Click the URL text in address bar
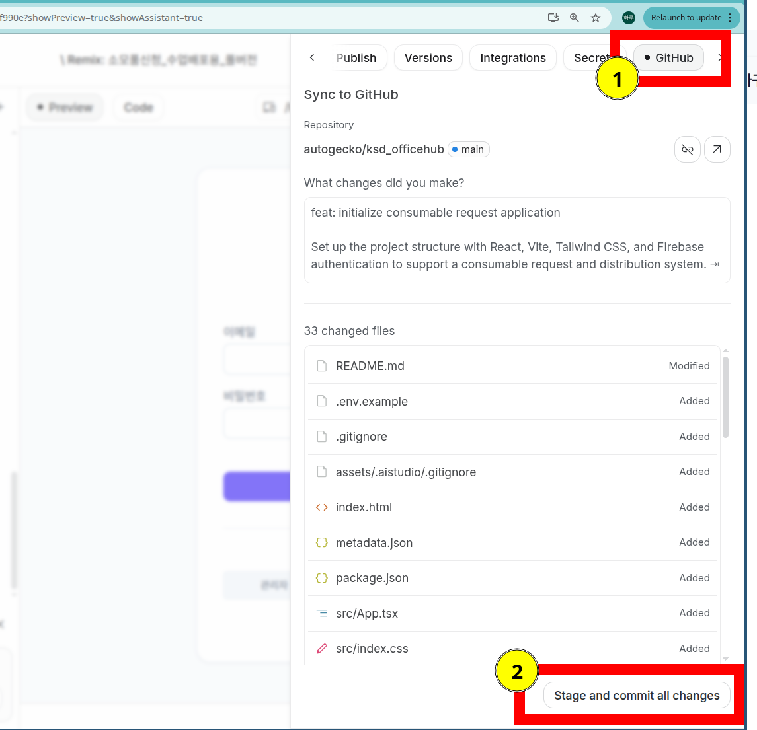757x730 pixels. pyautogui.click(x=101, y=18)
